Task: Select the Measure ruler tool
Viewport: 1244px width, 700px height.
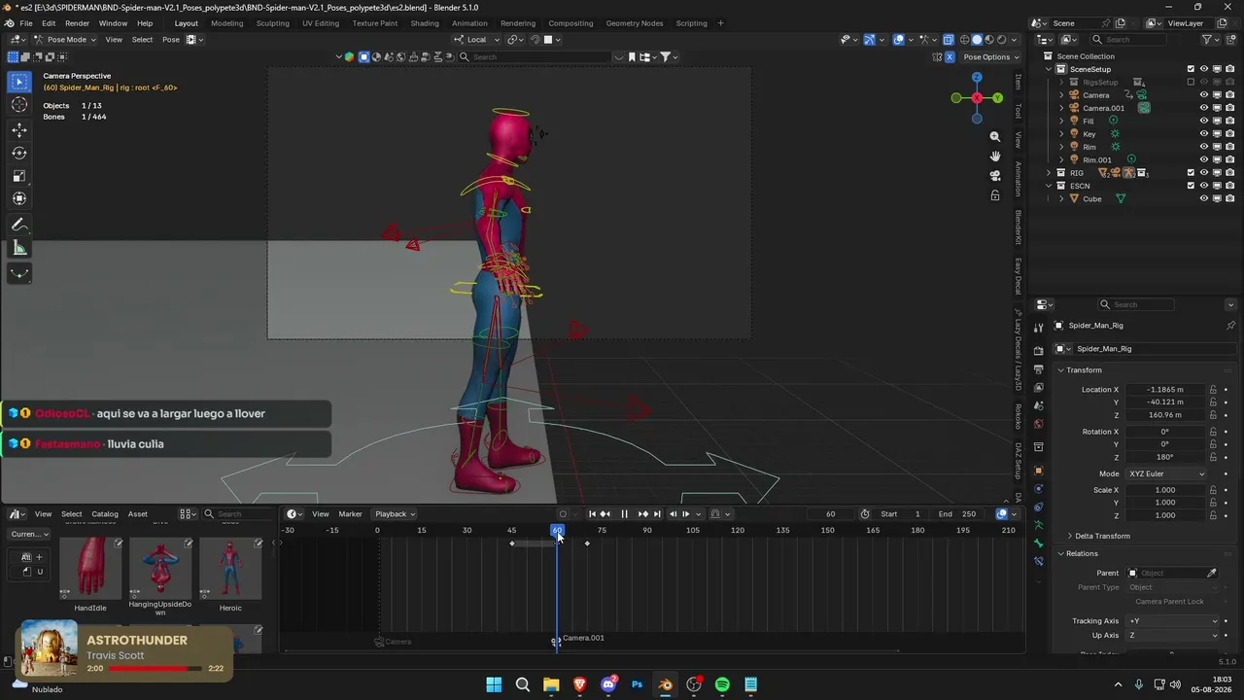Action: point(19,248)
